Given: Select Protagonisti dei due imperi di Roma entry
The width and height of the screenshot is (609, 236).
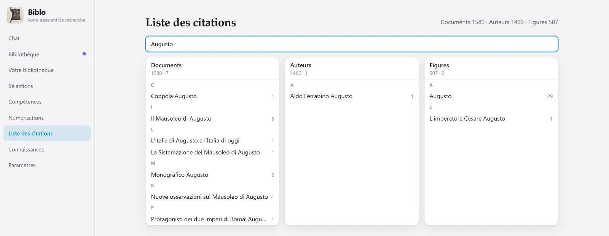Looking at the screenshot, I should [x=212, y=219].
